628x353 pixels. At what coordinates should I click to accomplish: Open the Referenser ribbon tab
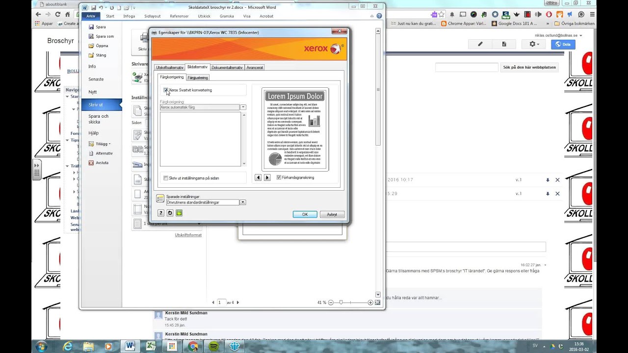tap(179, 16)
